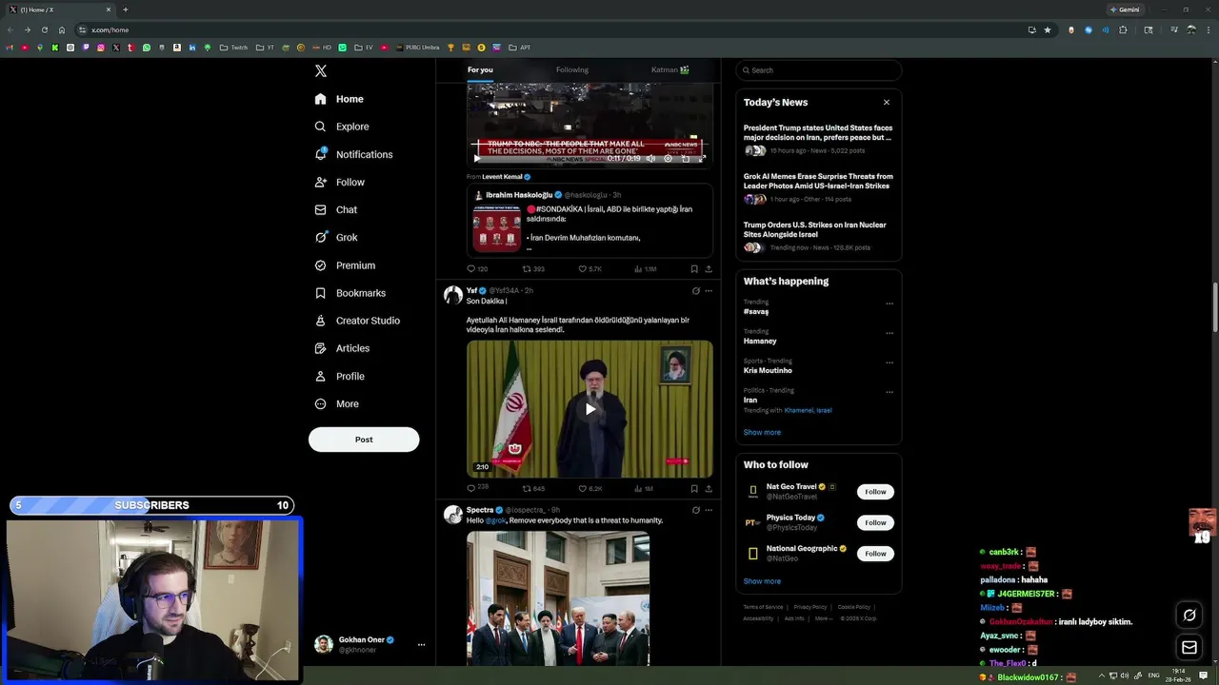Open the Twitch bookmarks folder
Viewport: 1219px width, 685px height.
pos(233,48)
